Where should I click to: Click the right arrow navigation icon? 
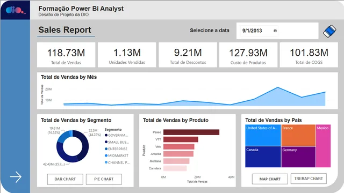[x=16, y=177]
